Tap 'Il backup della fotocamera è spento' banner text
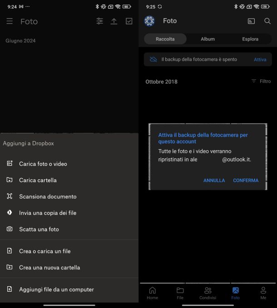Screen dimensions: 277x308 click(x=199, y=59)
